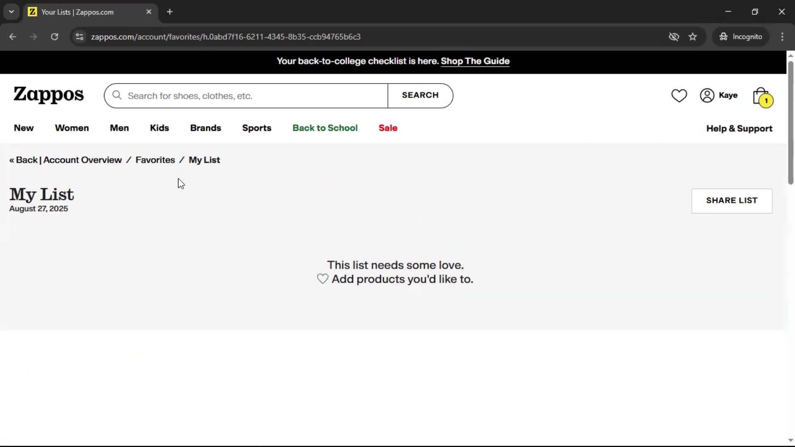The width and height of the screenshot is (795, 447).
Task: Restore down the browser window
Action: [755, 12]
